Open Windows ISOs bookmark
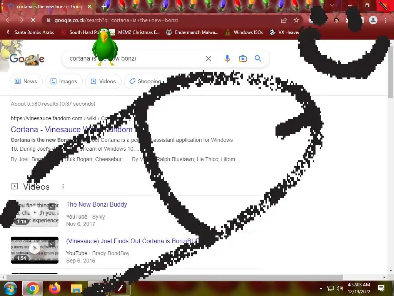The width and height of the screenshot is (394, 296). click(244, 32)
